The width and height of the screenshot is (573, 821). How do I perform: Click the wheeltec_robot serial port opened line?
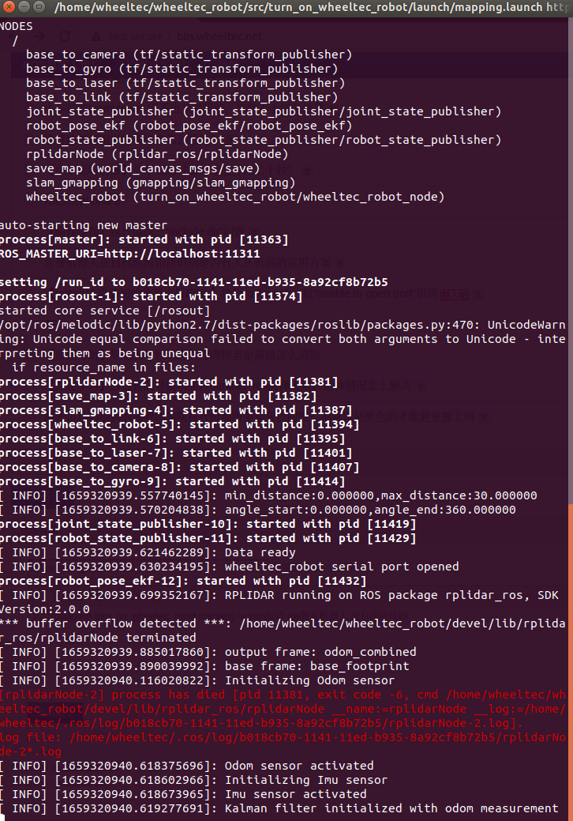[229, 567]
